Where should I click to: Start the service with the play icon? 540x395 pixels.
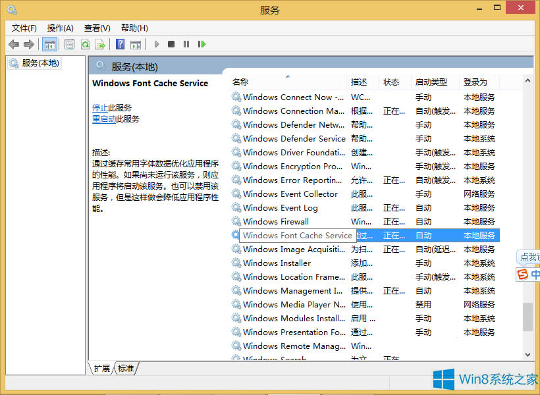[x=155, y=44]
